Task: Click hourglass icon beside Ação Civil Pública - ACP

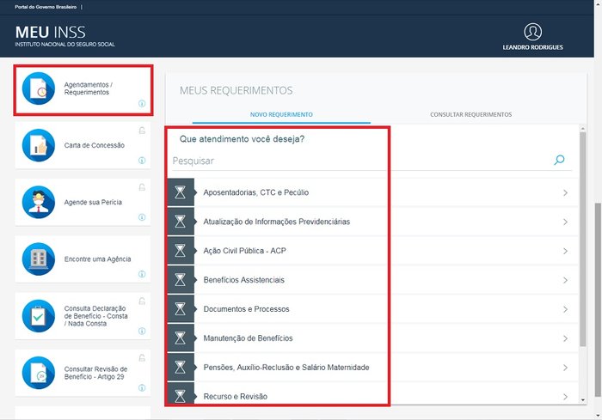Action: click(181, 251)
